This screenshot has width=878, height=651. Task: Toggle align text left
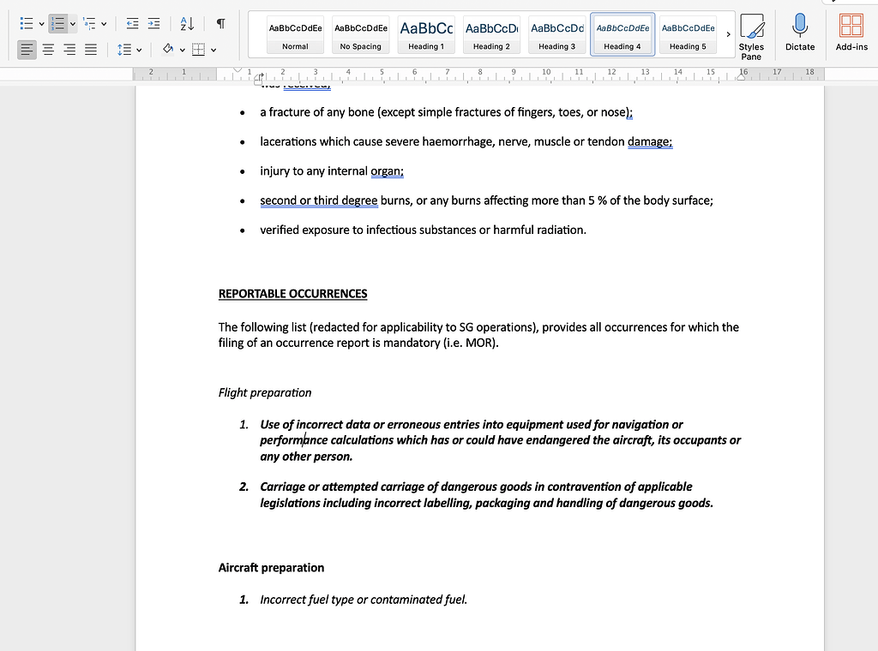tap(27, 50)
